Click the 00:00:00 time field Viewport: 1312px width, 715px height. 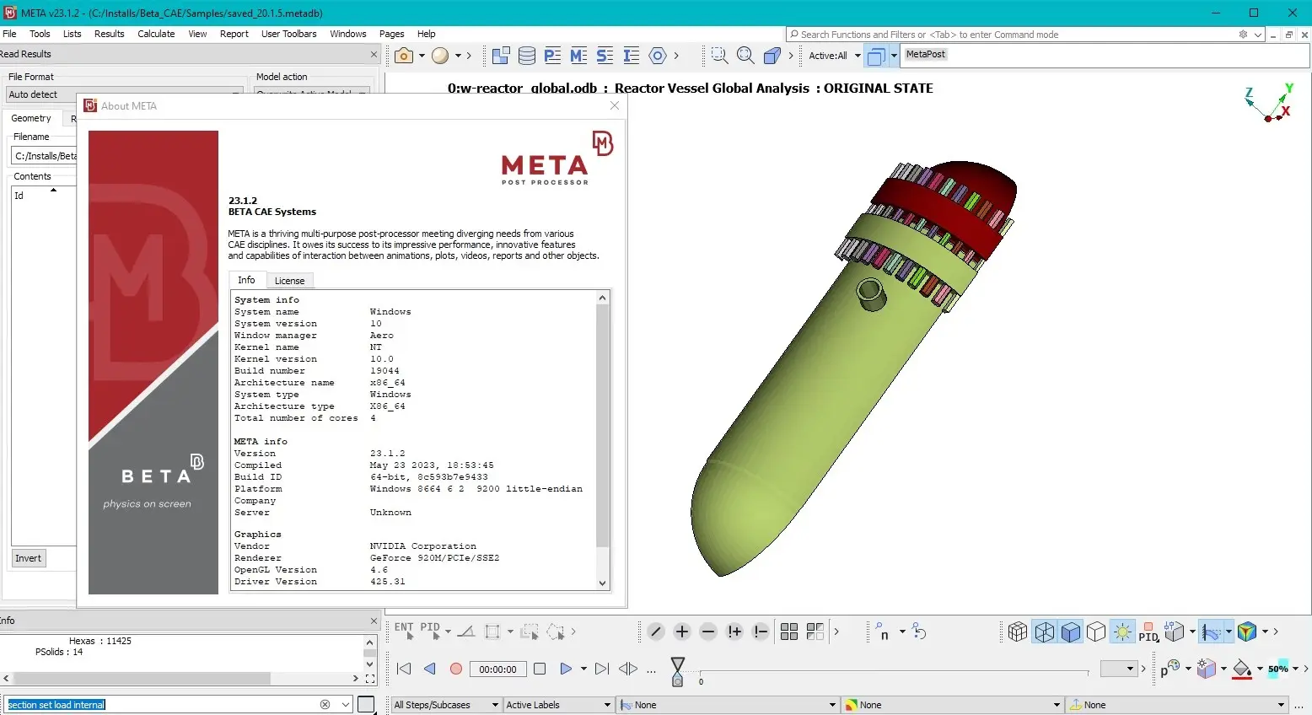coord(497,669)
